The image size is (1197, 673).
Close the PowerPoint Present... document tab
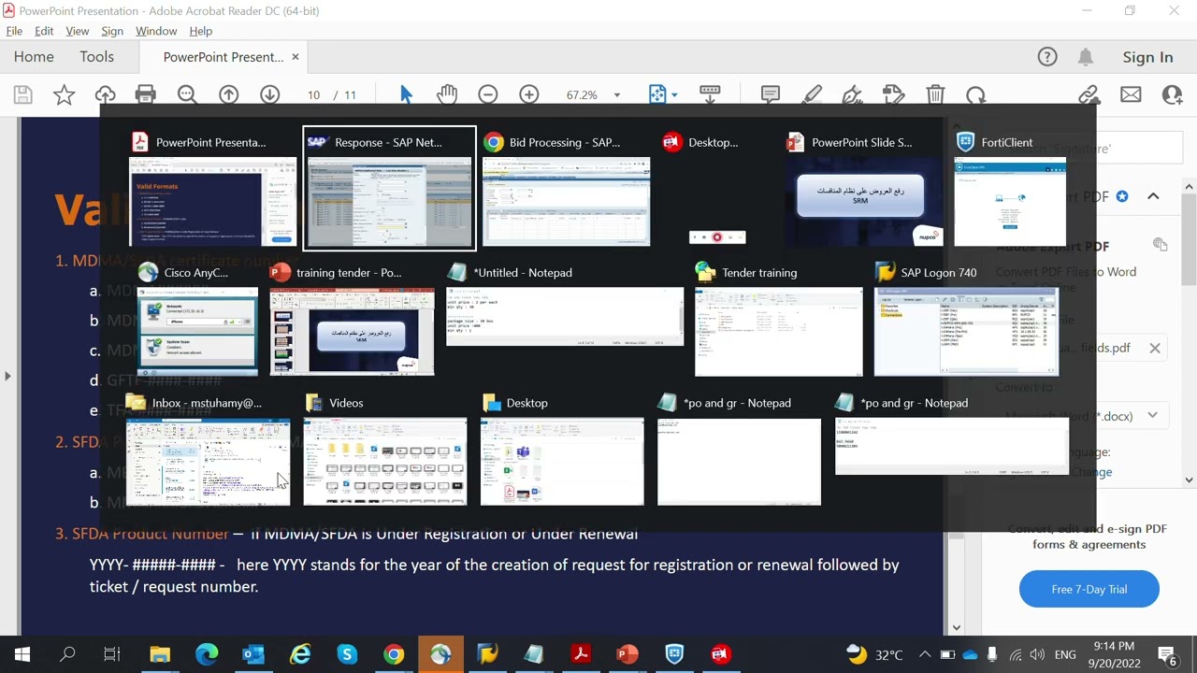[296, 57]
